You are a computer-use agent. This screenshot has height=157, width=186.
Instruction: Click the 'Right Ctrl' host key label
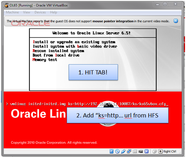170,151
